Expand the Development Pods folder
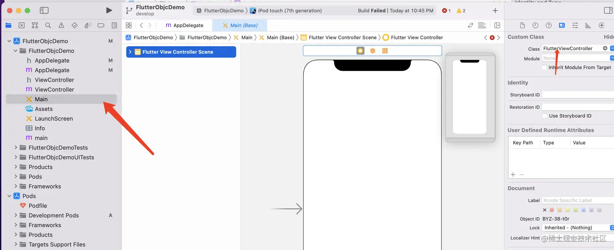The width and height of the screenshot is (614, 250). click(15, 215)
